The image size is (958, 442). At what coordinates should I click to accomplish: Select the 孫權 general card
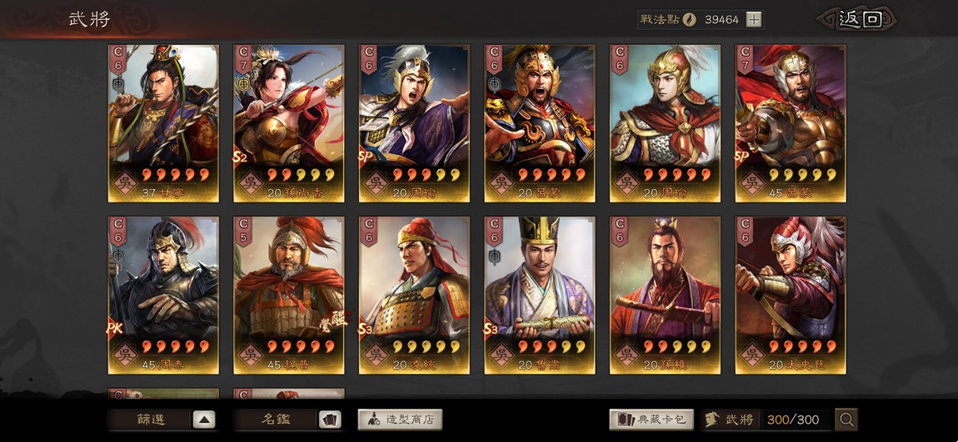[x=666, y=295]
